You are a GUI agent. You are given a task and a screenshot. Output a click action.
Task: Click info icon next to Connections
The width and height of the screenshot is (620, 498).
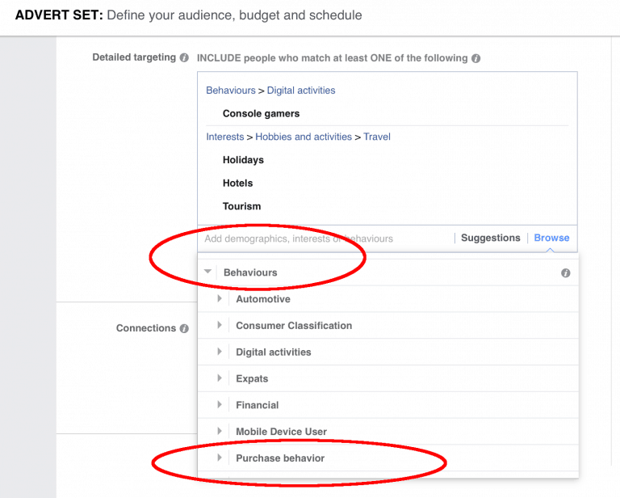(x=184, y=328)
